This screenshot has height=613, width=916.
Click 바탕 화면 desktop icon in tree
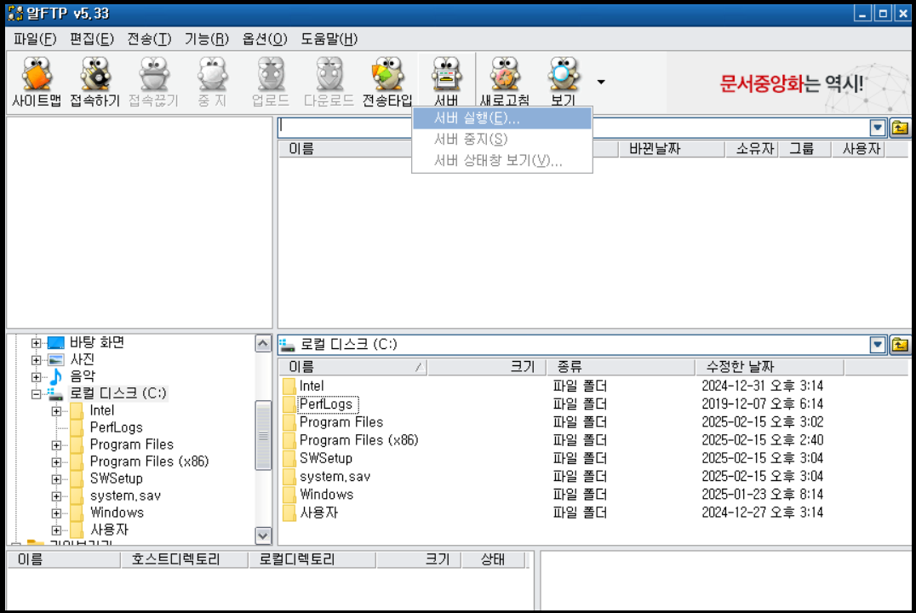click(56, 342)
